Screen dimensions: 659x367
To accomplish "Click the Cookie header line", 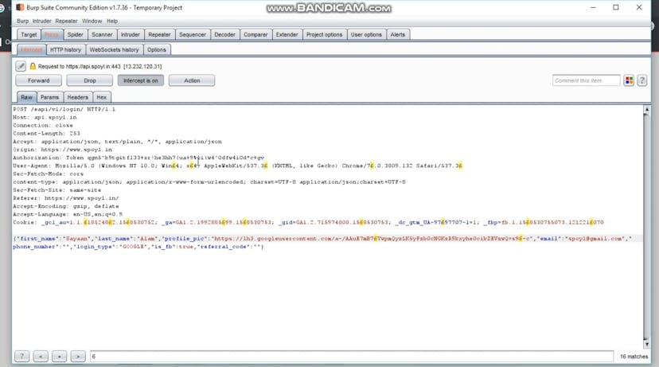I will tap(308, 222).
